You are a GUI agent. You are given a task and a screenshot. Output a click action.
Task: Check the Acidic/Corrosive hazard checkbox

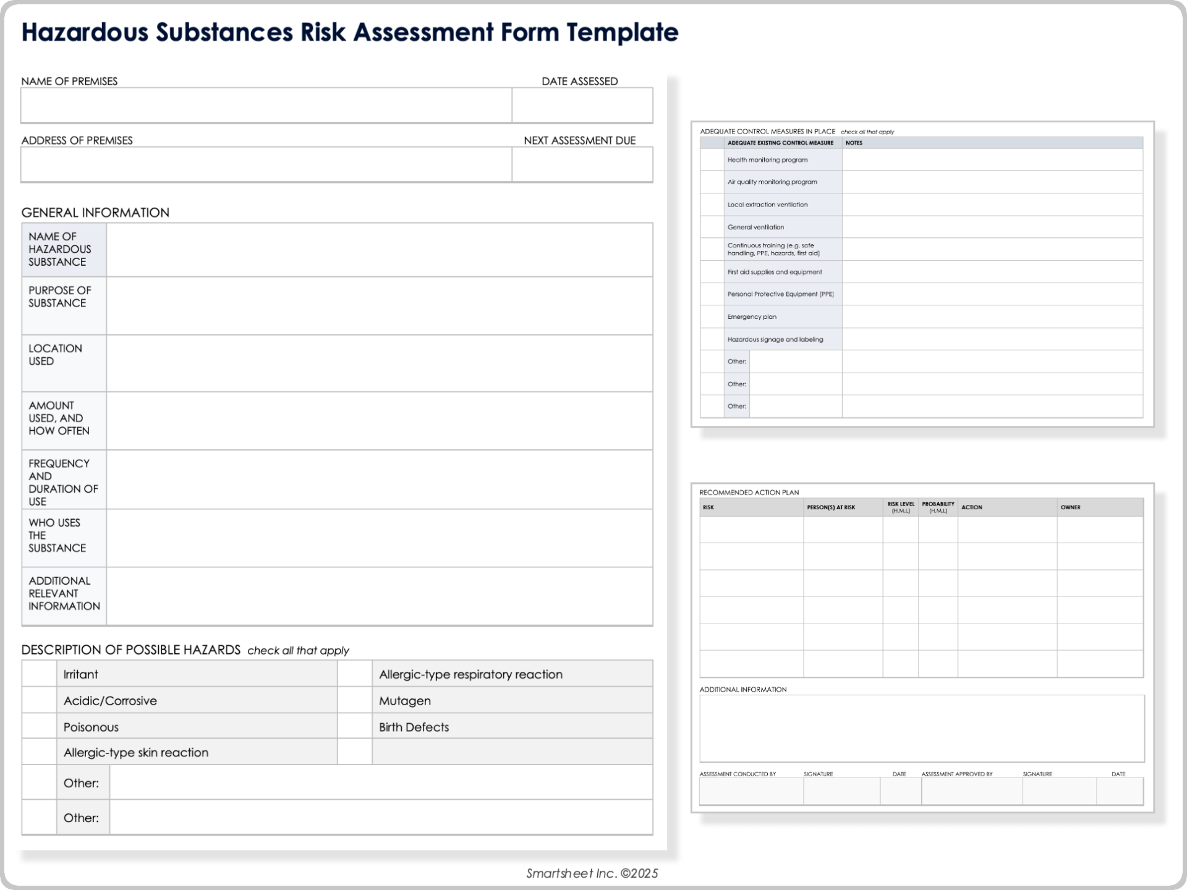pos(38,700)
